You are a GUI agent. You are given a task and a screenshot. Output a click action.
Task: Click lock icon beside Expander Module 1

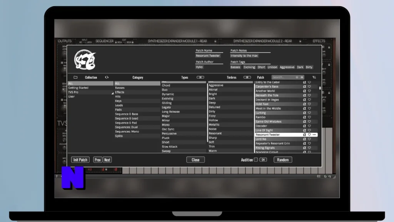click(215, 41)
